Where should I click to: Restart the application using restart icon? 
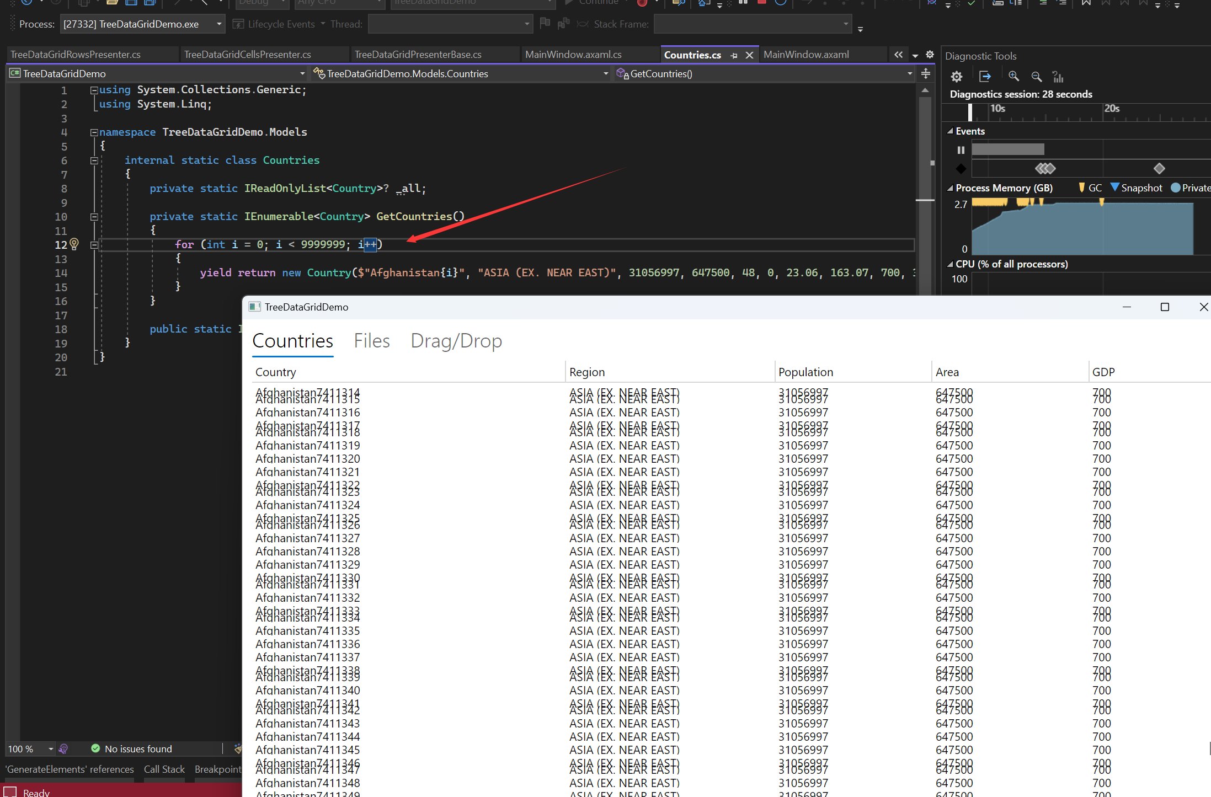(780, 3)
